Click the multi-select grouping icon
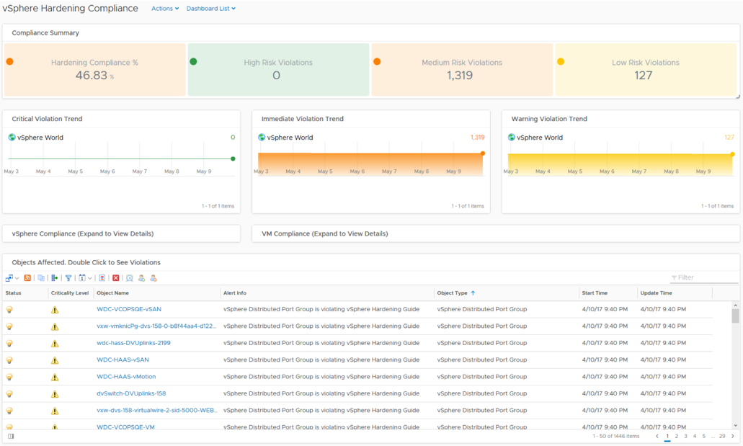The width and height of the screenshot is (743, 446). point(42,277)
